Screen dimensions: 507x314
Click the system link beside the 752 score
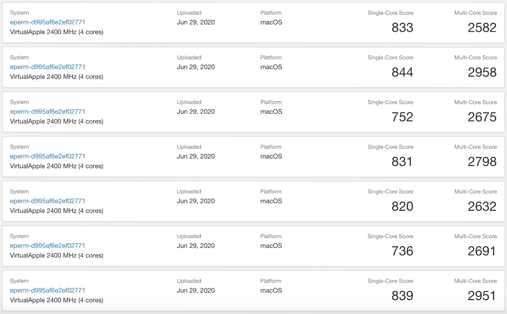47,112
